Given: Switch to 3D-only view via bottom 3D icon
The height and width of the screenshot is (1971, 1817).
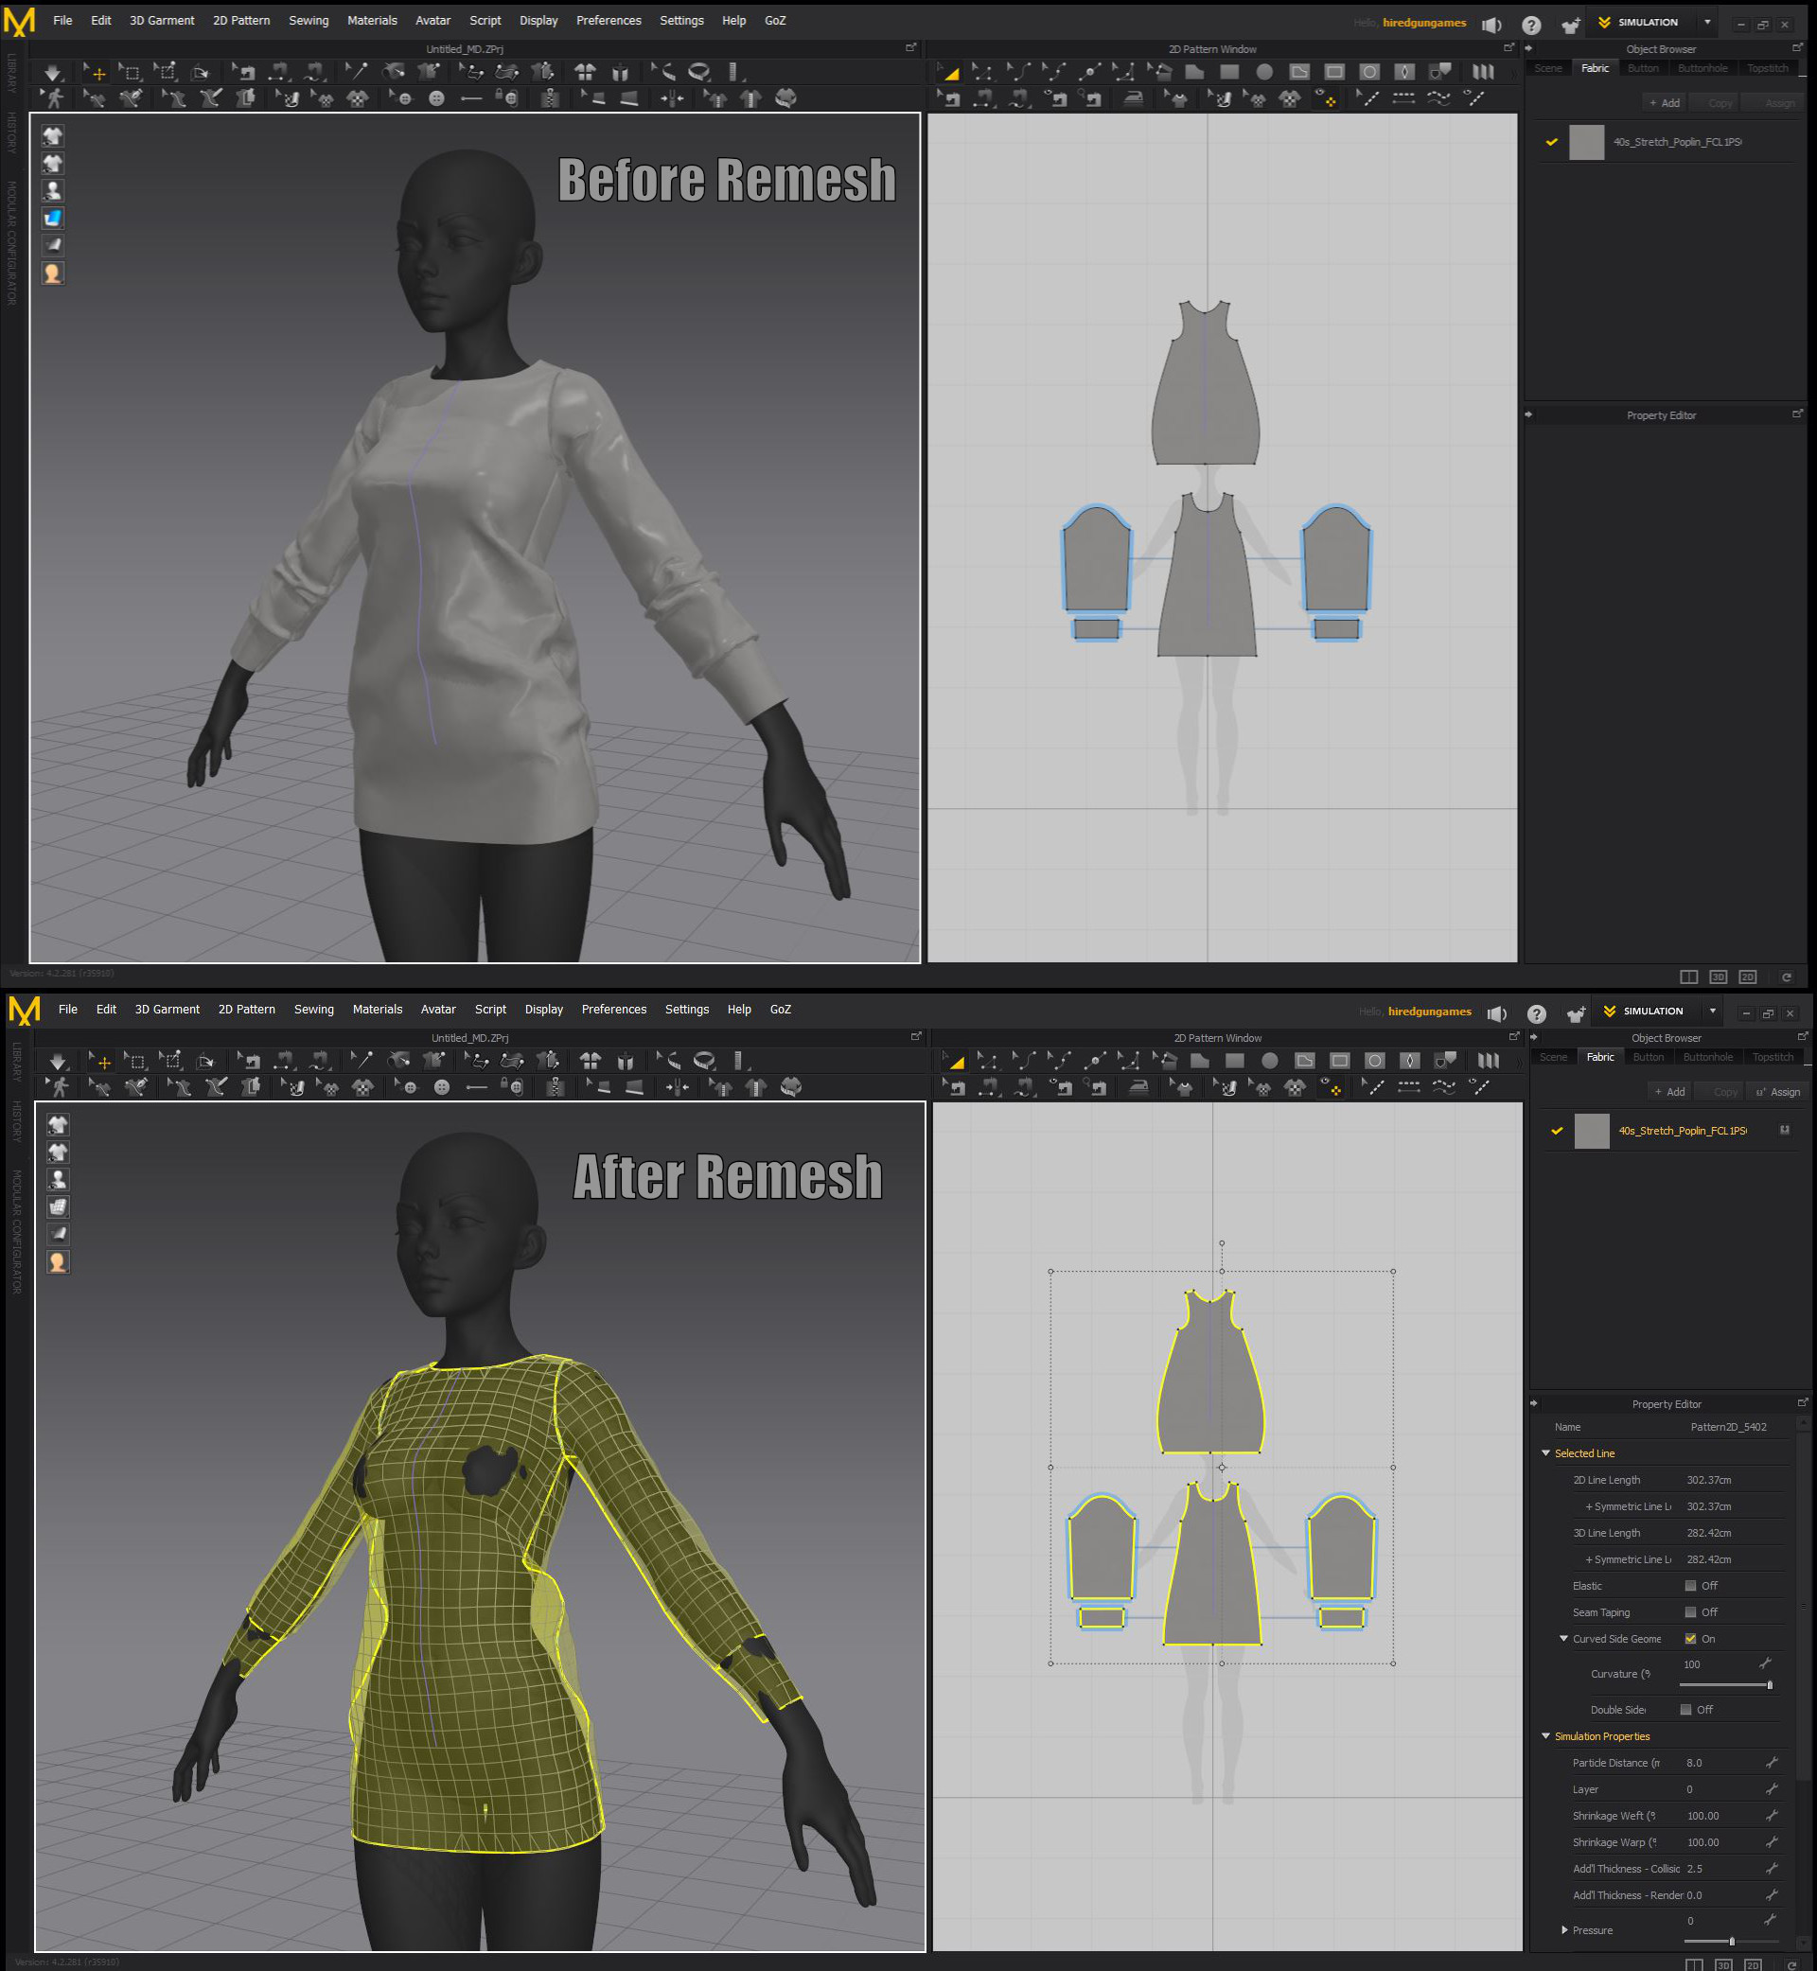Looking at the screenshot, I should (1719, 977).
